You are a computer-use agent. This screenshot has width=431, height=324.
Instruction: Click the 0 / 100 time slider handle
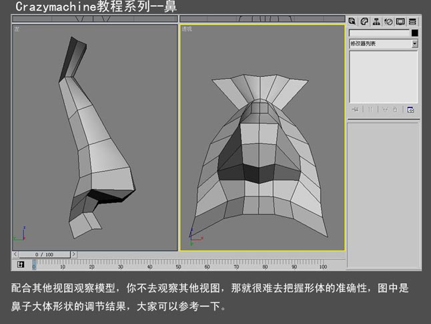point(44,255)
